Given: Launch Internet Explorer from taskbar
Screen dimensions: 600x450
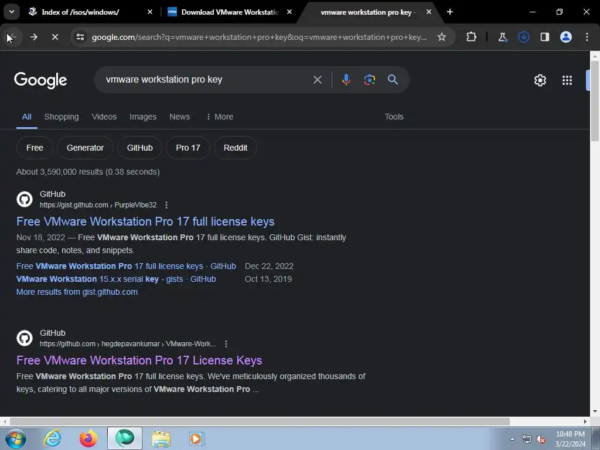Looking at the screenshot, I should (x=52, y=438).
